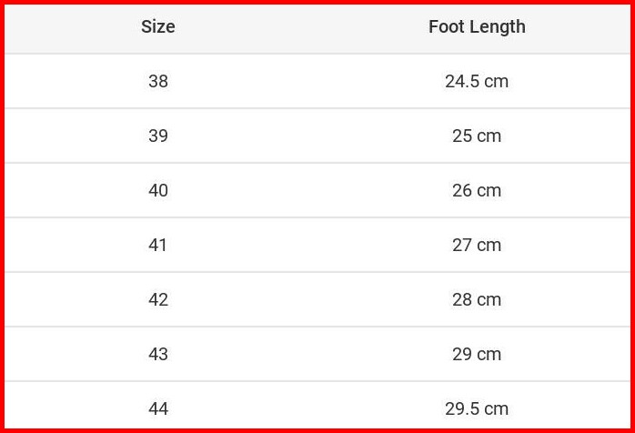635x433 pixels.
Task: Click the 27 cm foot length value
Action: click(x=477, y=245)
